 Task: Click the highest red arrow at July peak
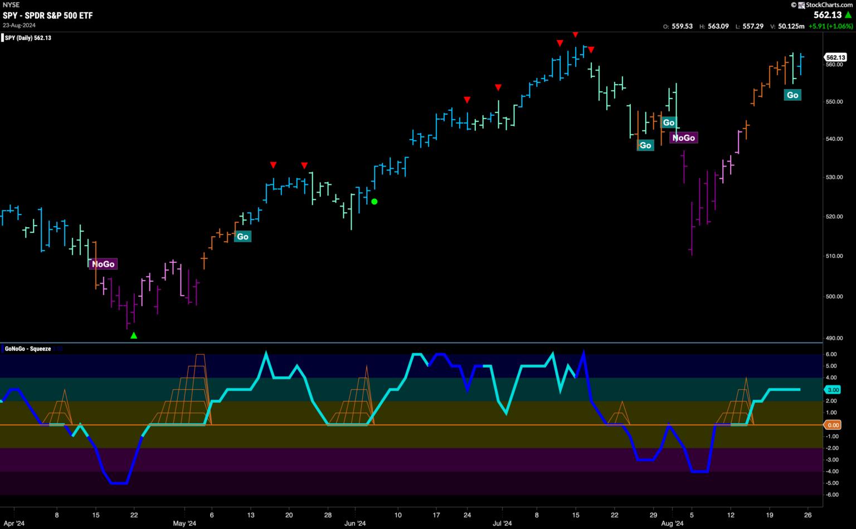575,35
